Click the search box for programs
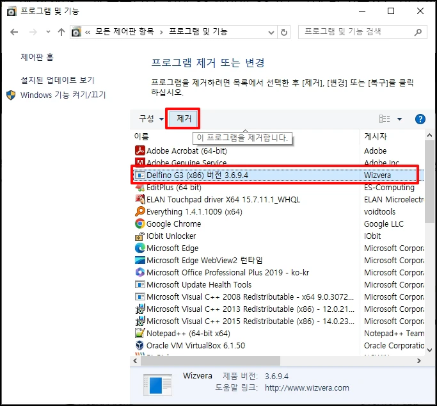437x406 pixels. 362,32
